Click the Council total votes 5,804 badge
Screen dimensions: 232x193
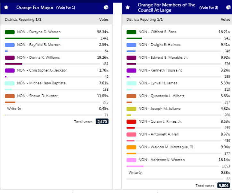223,186
